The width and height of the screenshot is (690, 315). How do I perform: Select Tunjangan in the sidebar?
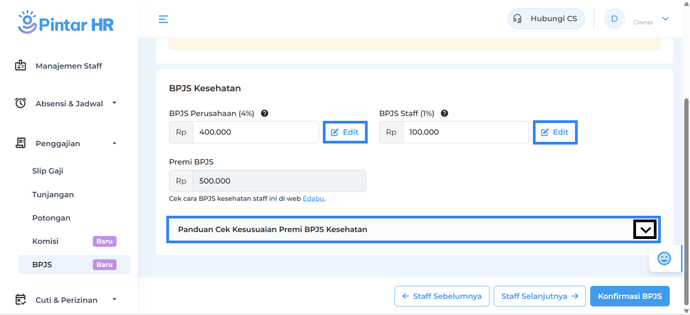coord(53,195)
